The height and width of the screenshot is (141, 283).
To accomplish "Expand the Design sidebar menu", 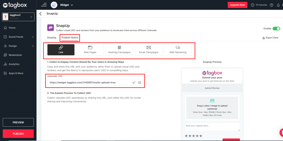I will point(18,46).
